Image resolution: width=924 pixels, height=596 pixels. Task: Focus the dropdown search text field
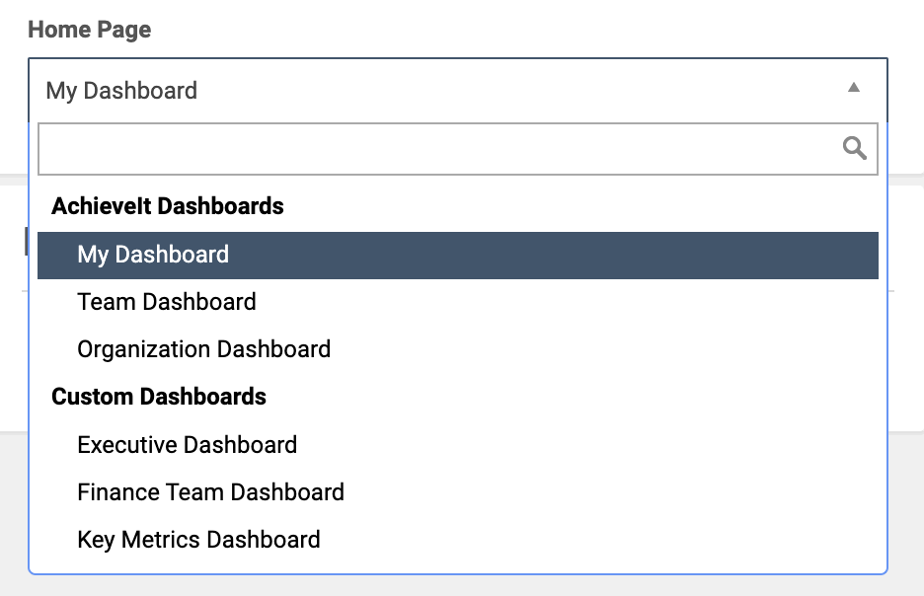tap(458, 149)
